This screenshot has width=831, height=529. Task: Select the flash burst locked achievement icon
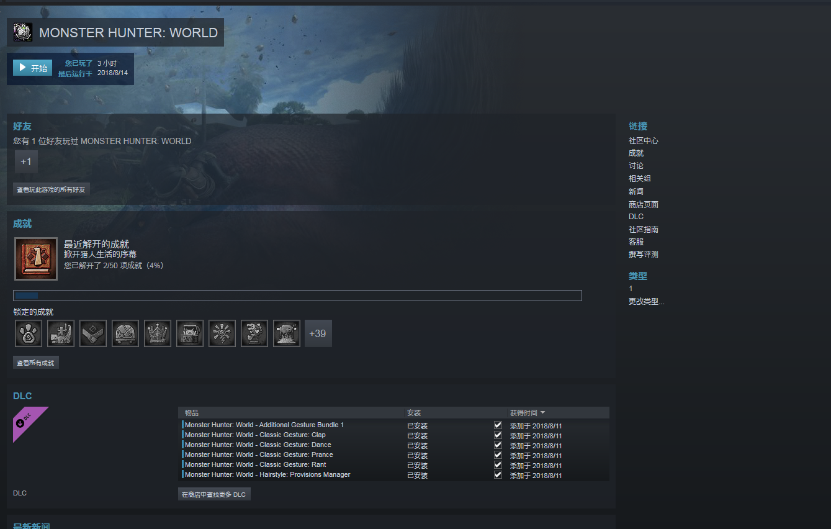coord(222,333)
